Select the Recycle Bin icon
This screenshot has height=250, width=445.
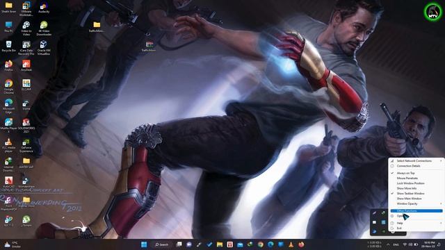[8, 47]
